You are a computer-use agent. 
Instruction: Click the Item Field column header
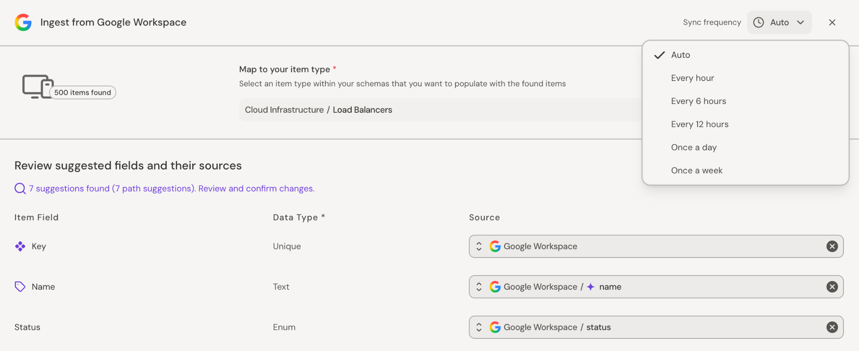click(x=36, y=217)
